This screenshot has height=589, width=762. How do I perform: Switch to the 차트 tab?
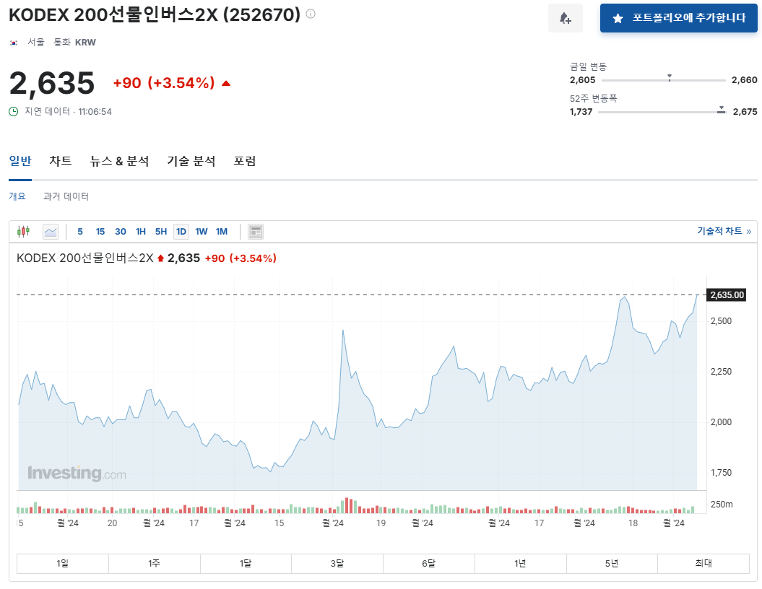[x=60, y=161]
